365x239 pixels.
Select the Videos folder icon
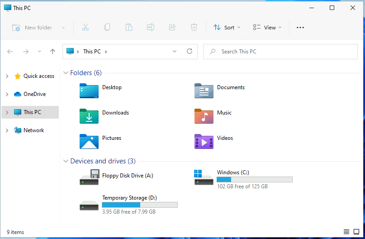pos(204,142)
